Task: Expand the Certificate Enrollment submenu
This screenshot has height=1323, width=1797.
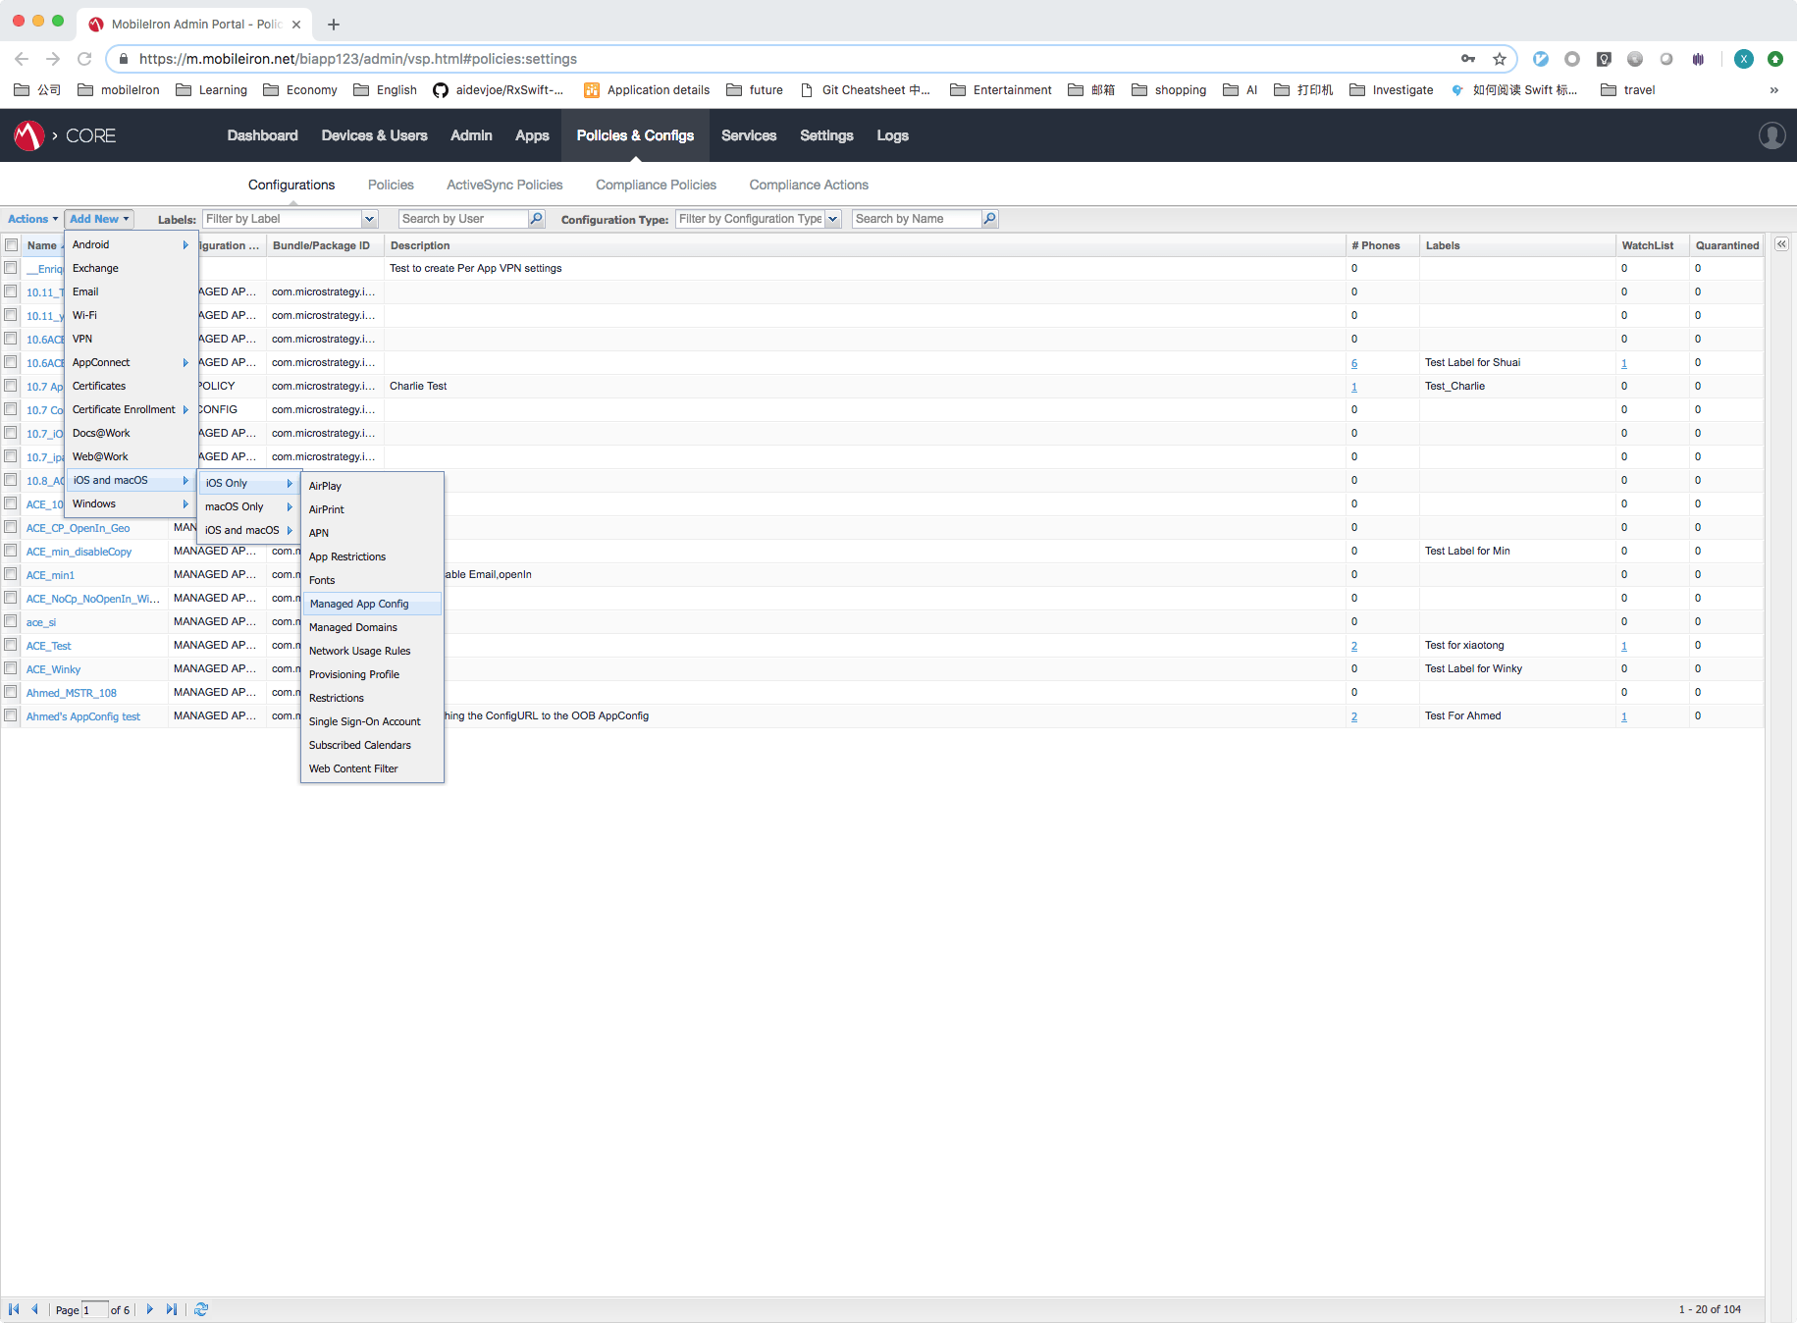Action: pyautogui.click(x=132, y=409)
